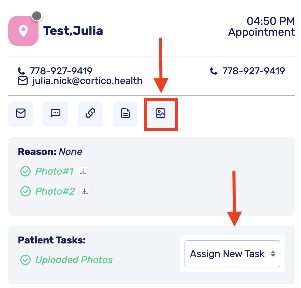Click the Assign New Task dropdown arrows
This screenshot has height=288, width=301.
[273, 254]
